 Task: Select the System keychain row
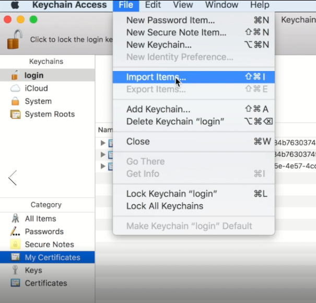point(48,101)
